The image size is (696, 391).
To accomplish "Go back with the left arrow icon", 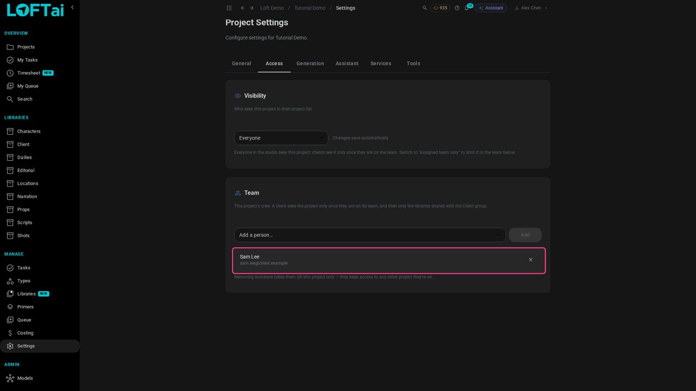I will coord(243,8).
